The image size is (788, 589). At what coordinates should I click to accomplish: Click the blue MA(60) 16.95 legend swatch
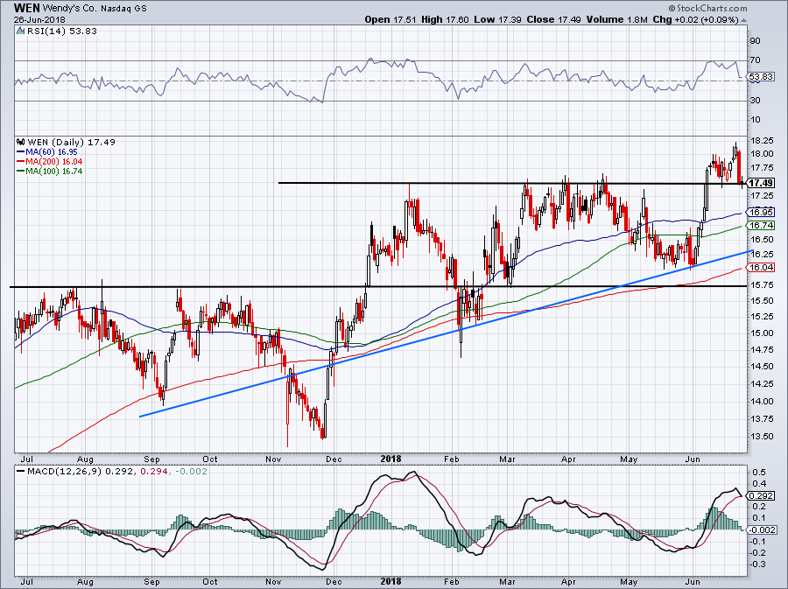click(x=21, y=151)
